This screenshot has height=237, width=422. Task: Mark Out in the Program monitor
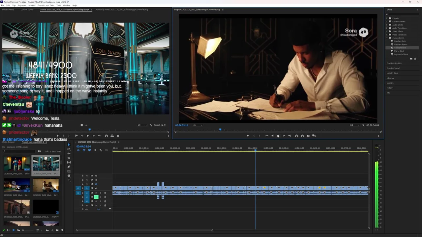[259, 136]
